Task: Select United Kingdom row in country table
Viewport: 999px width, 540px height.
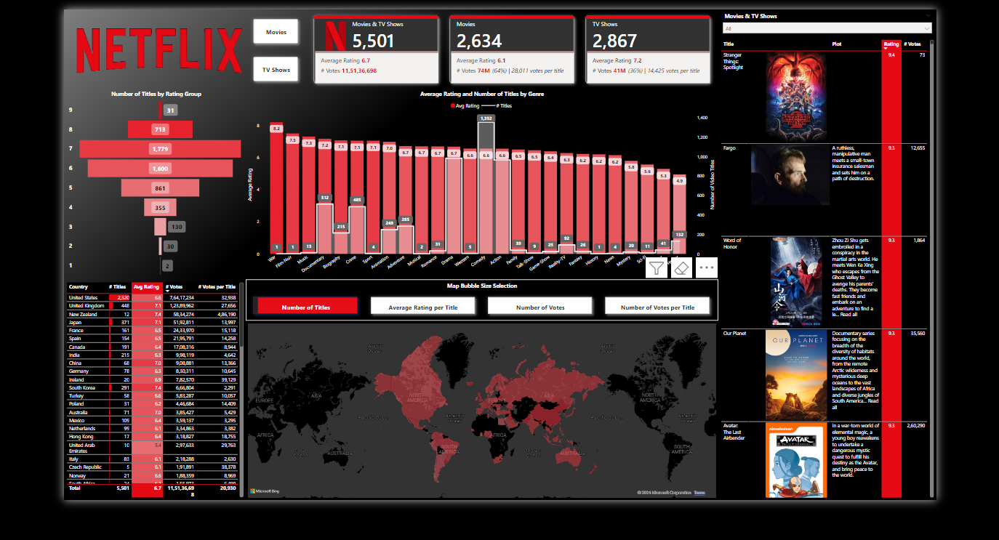Action: pos(153,306)
